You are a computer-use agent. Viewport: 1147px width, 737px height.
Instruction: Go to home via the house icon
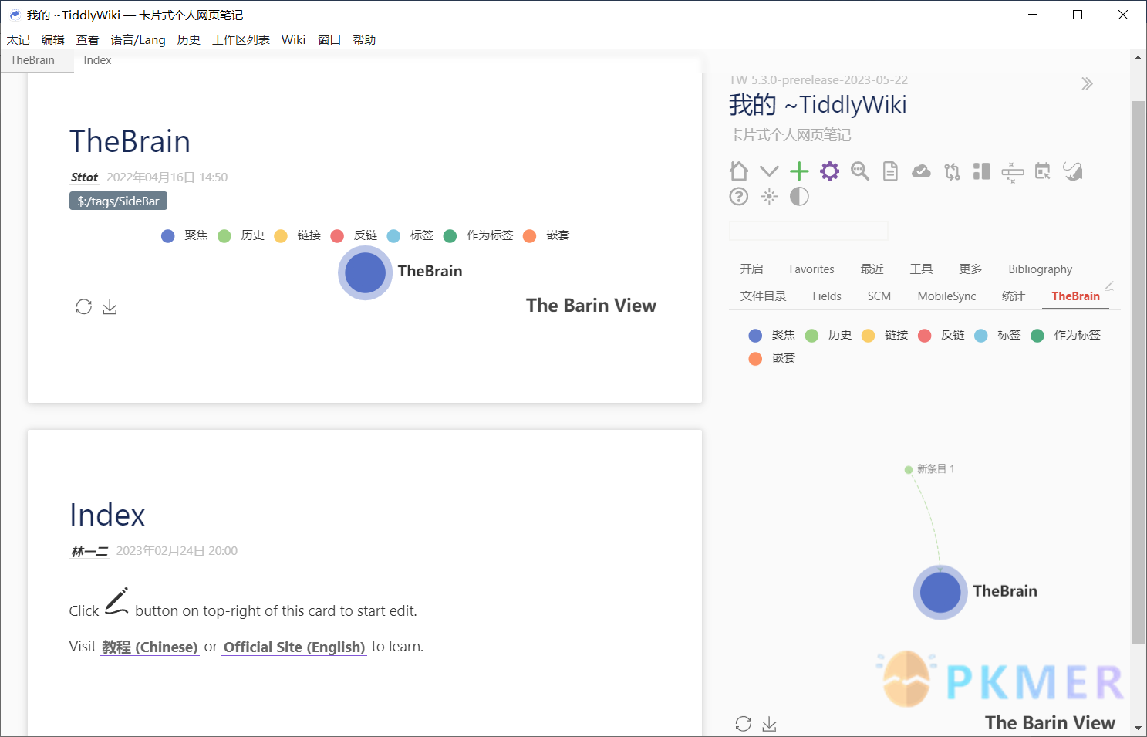[x=738, y=171]
